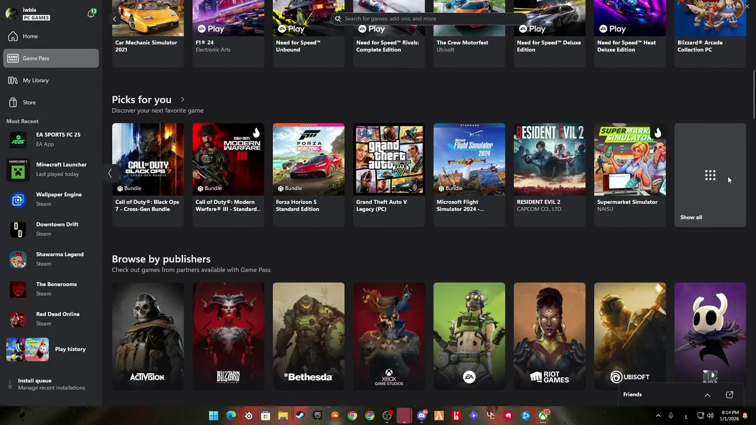This screenshot has height=425, width=756.
Task: Click the search games input field
Action: point(428,18)
